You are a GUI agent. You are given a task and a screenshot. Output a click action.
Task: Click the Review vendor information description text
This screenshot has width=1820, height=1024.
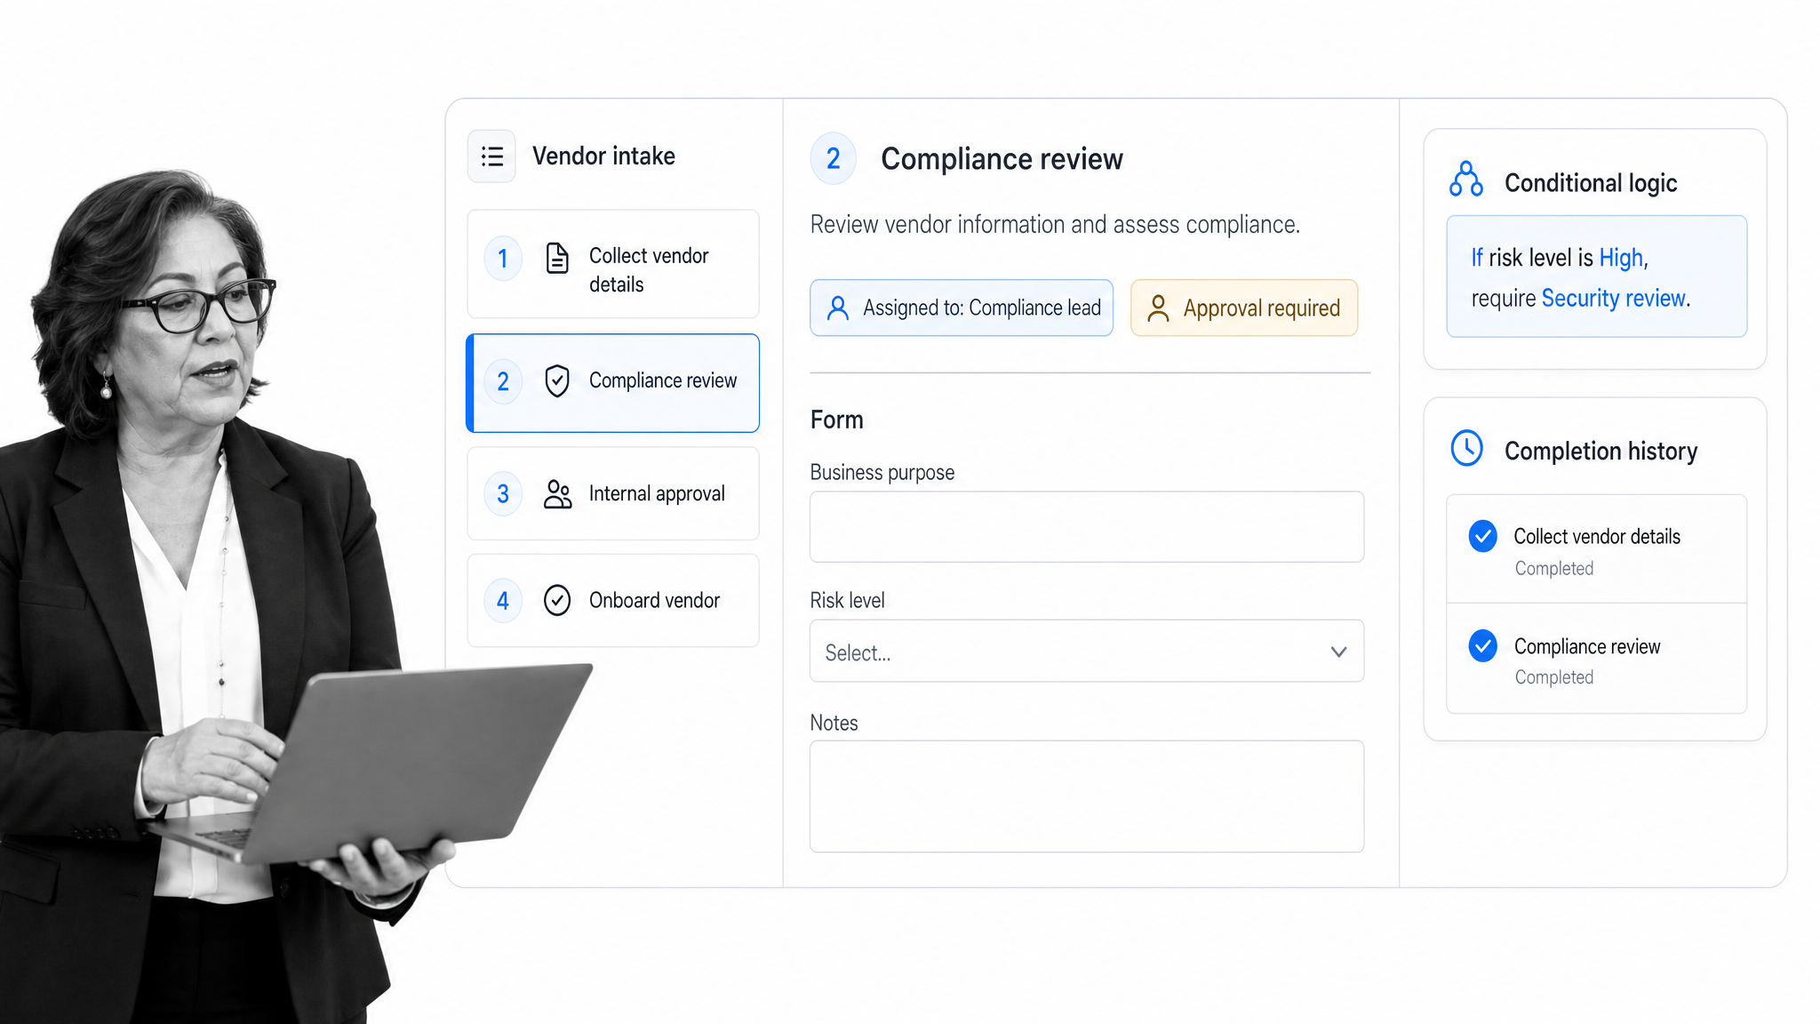pos(1055,225)
